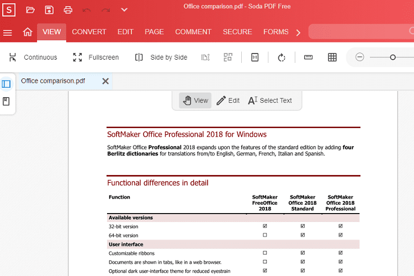Open the PAGE tab
Image resolution: width=414 pixels, height=276 pixels.
tap(154, 32)
